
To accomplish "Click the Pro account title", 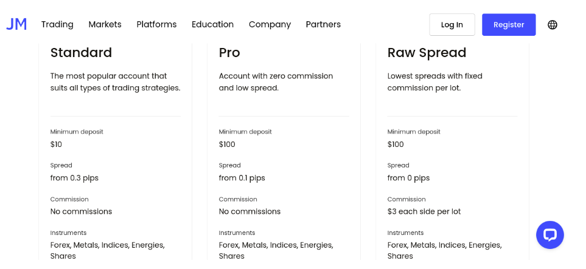I will 229,53.
